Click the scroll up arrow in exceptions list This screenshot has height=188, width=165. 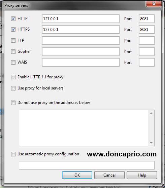pyautogui.click(x=151, y=113)
